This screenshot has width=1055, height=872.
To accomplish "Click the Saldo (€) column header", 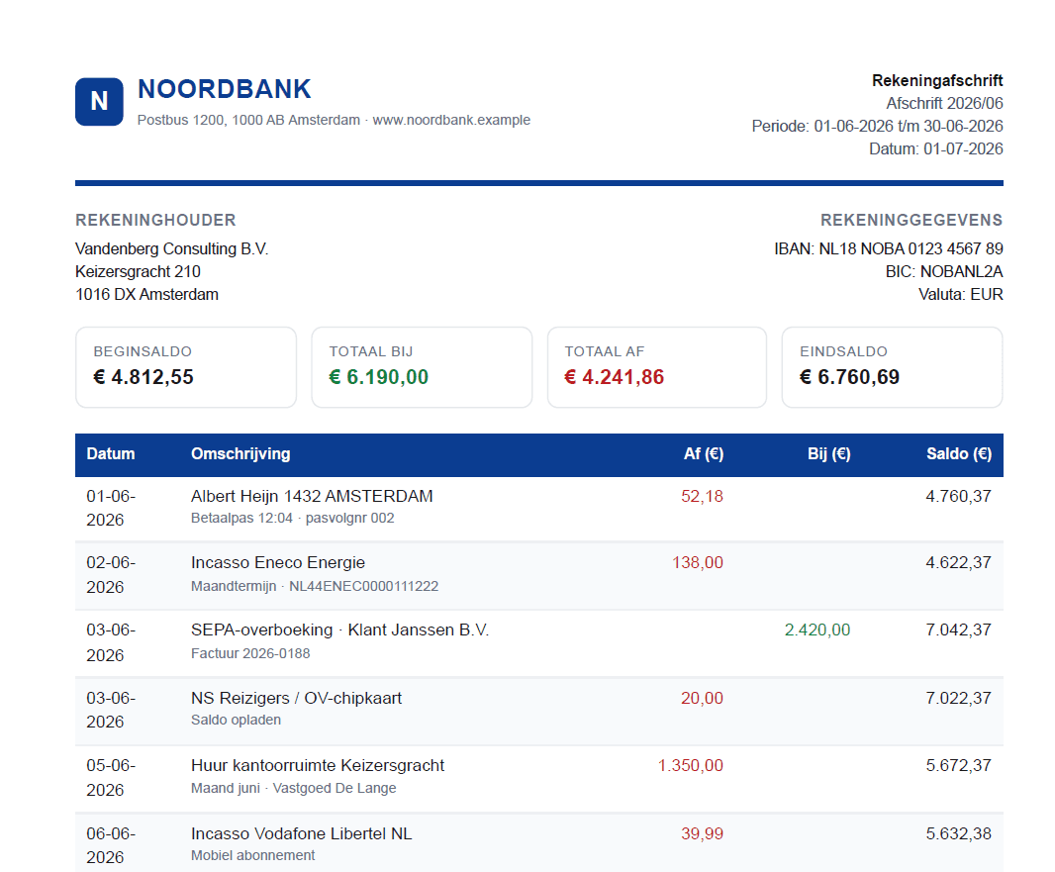I will point(959,454).
